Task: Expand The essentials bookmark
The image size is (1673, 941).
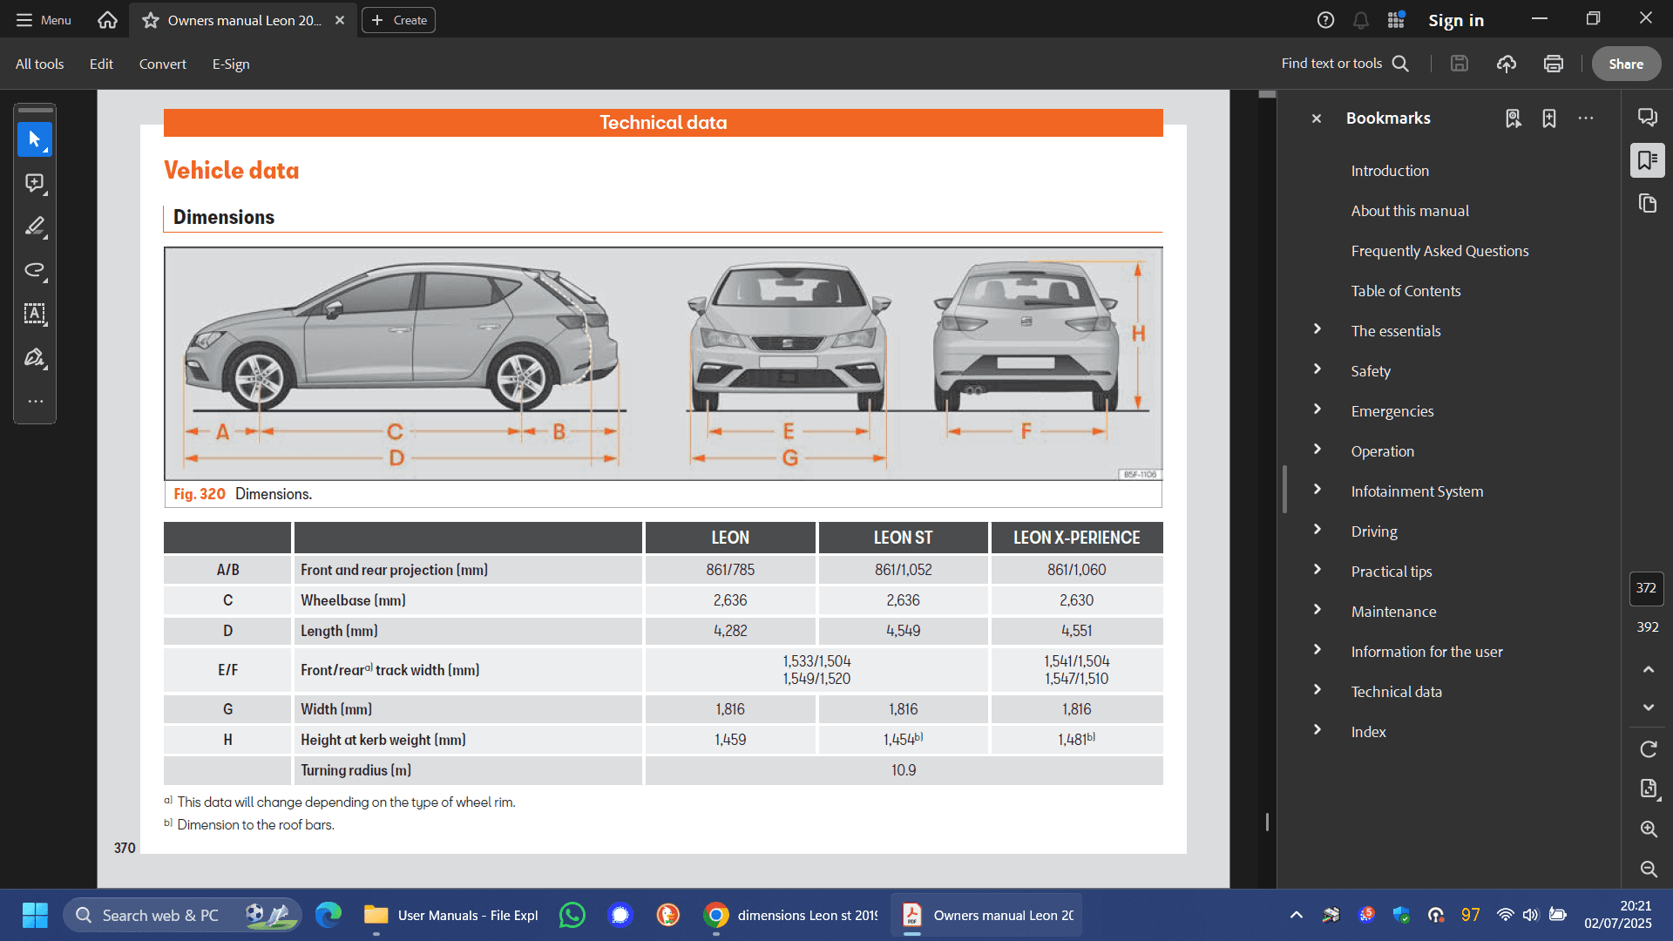Action: [1317, 329]
